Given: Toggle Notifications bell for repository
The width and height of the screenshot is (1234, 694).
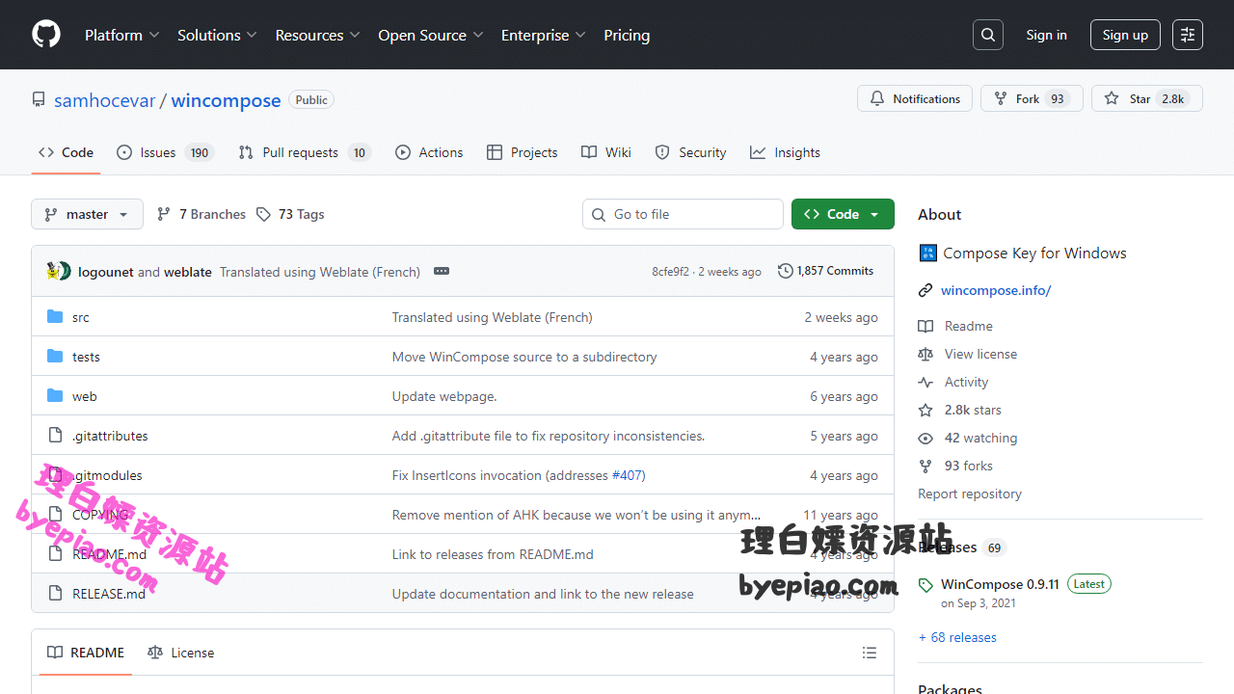Looking at the screenshot, I should click(915, 98).
